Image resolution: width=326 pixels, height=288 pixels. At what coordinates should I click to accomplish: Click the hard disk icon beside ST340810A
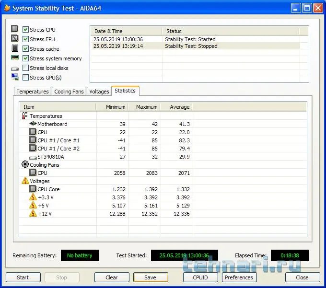click(33, 157)
